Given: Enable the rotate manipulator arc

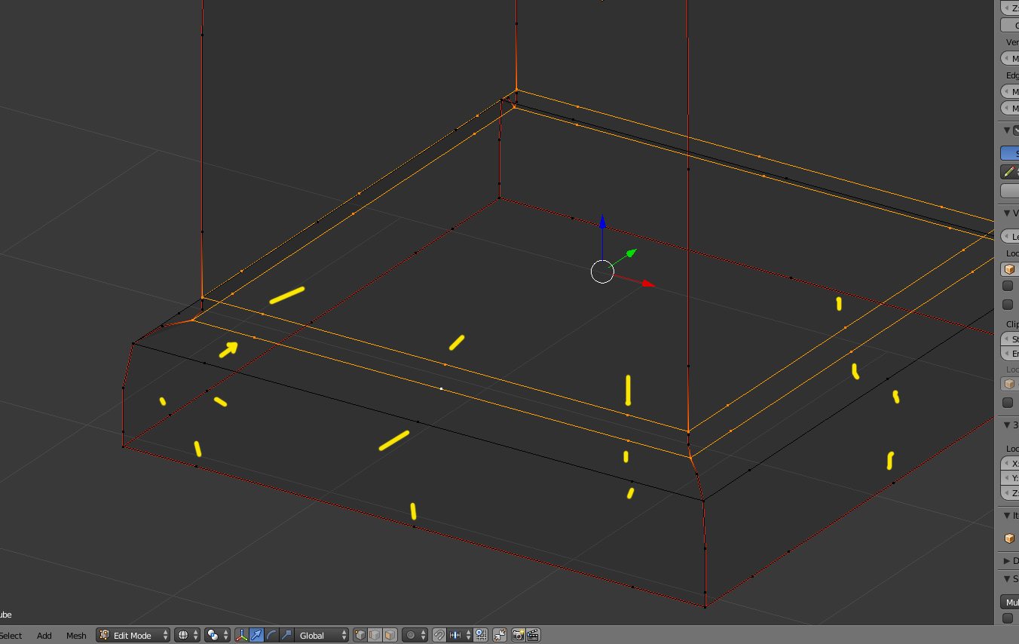Looking at the screenshot, I should point(272,636).
